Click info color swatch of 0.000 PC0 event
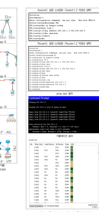The image size is (99, 212). pos(72,147)
